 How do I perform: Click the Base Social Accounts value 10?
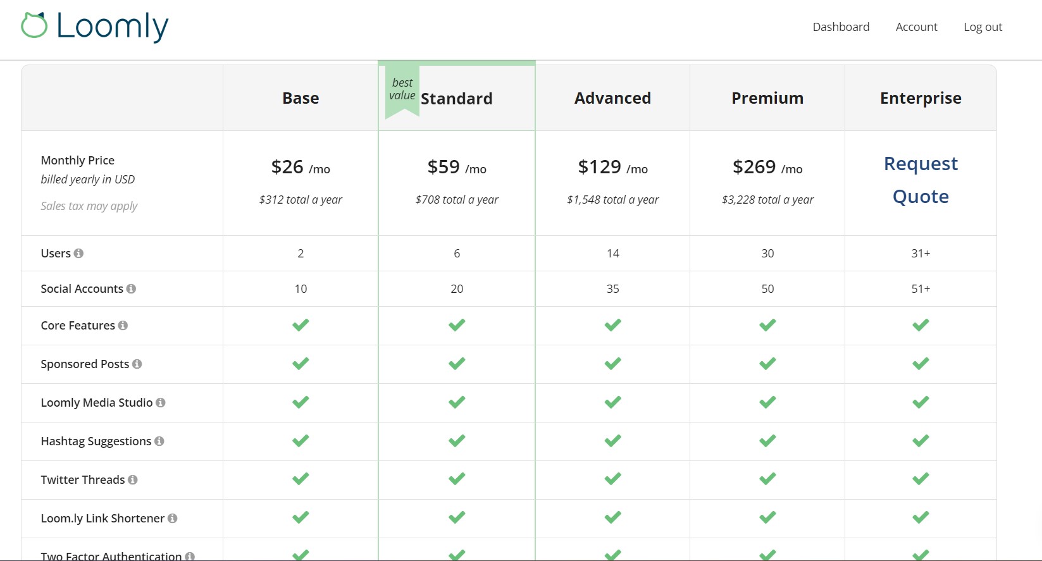coord(301,288)
